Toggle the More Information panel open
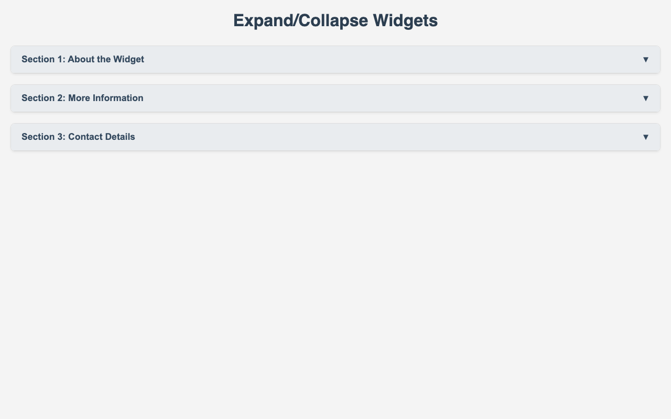 click(335, 98)
